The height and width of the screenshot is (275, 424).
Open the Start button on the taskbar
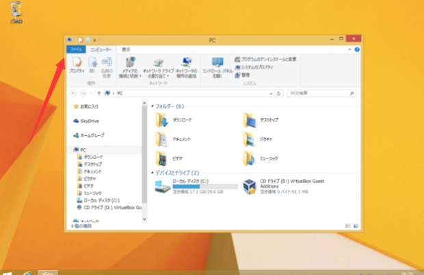[x=7, y=273]
